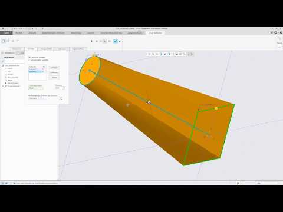The height and width of the screenshot is (212, 283).
Task: Click the refit icon in graphics toolbar
Action: point(149,54)
